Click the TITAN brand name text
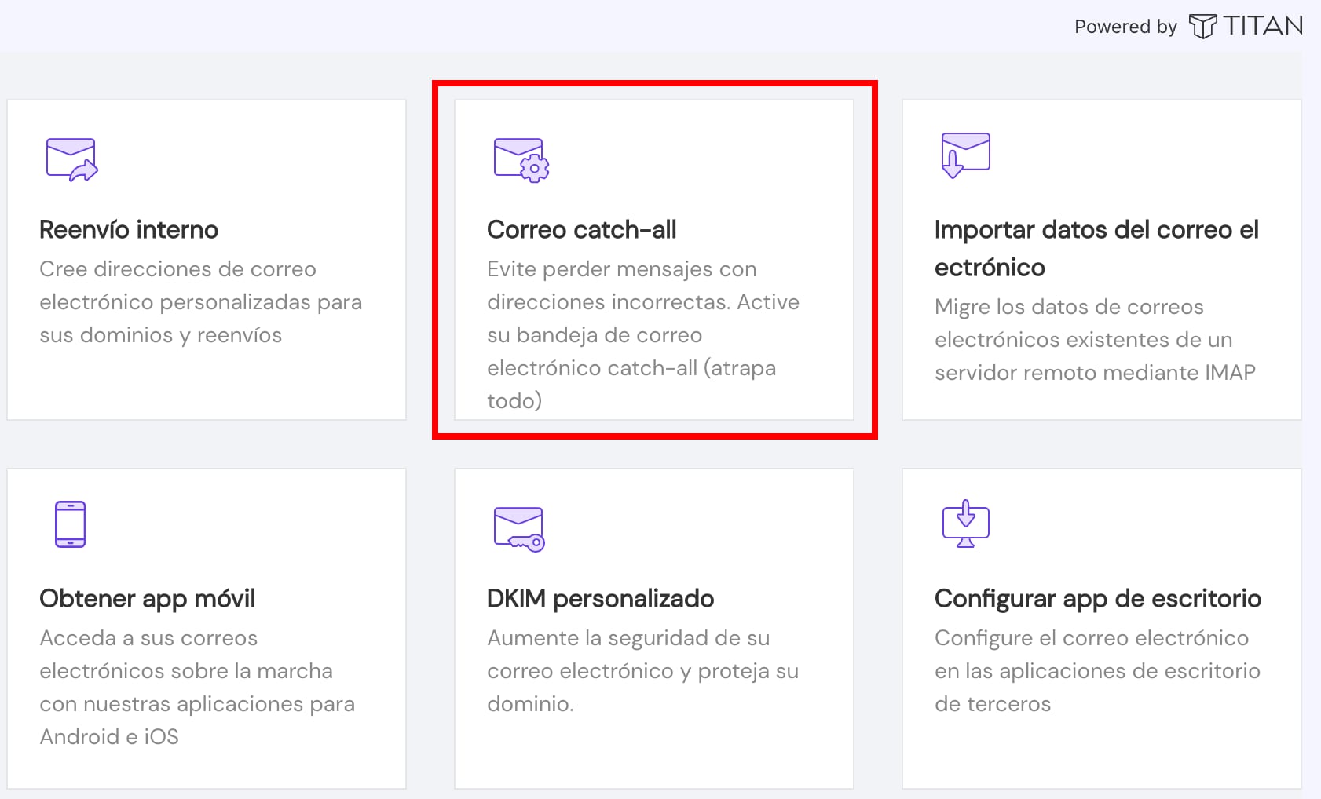Screen dimensions: 1321x799 click(1263, 27)
